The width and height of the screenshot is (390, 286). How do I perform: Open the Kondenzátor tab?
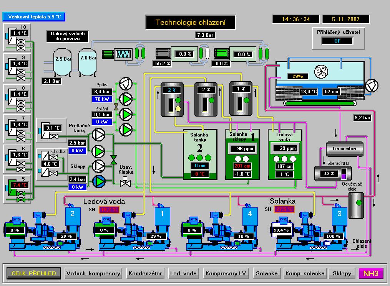[x=145, y=273]
